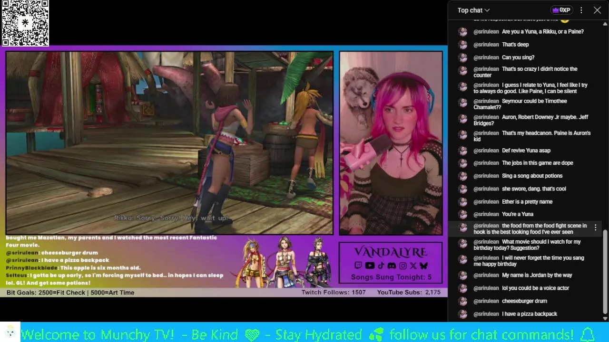Click avatar beside 'Can you sing?' message
609x342 pixels.
(x=462, y=57)
